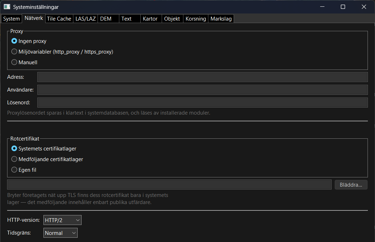
Task: Go to the Markslag tab
Action: pyautogui.click(x=221, y=19)
